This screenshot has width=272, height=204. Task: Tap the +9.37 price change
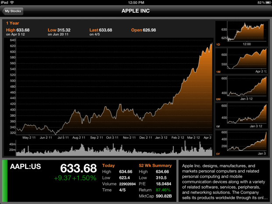62,178
